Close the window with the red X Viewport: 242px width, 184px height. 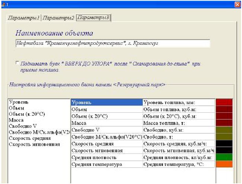tap(238, 4)
